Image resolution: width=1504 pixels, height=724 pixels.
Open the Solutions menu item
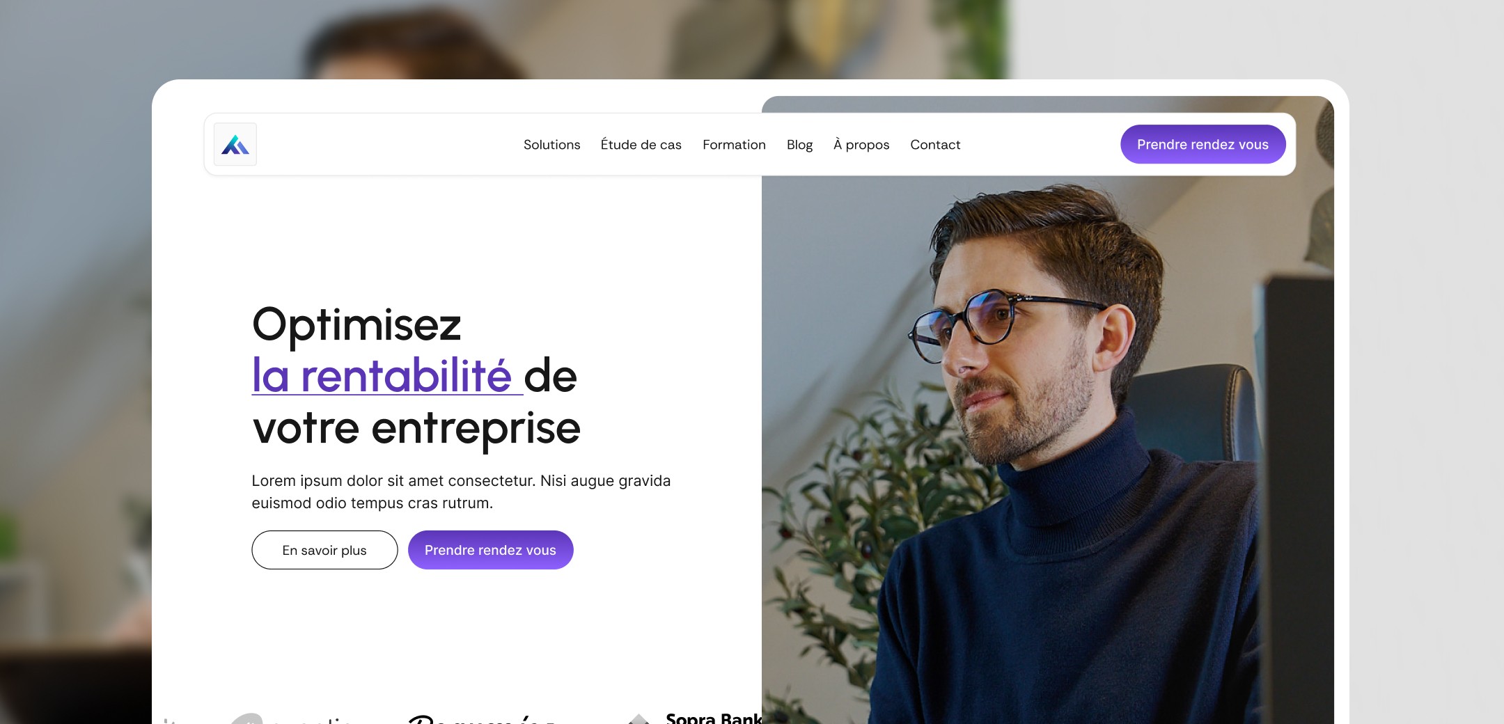coord(551,144)
